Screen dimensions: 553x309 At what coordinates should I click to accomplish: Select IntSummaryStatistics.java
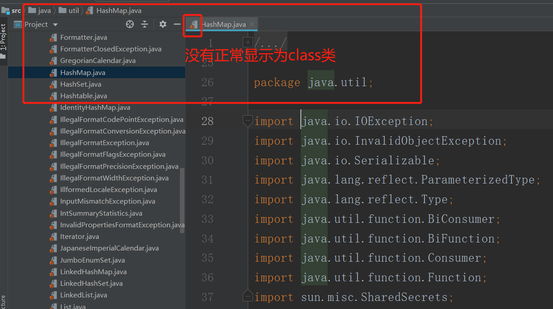point(101,213)
